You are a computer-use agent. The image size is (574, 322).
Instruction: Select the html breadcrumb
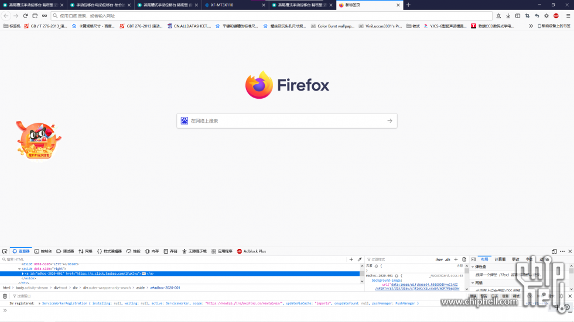tap(6, 288)
